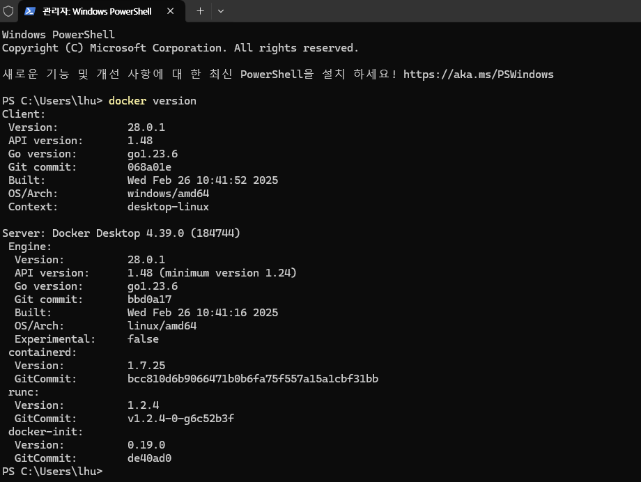Click the client Go version go1.23.6 value

click(153, 154)
